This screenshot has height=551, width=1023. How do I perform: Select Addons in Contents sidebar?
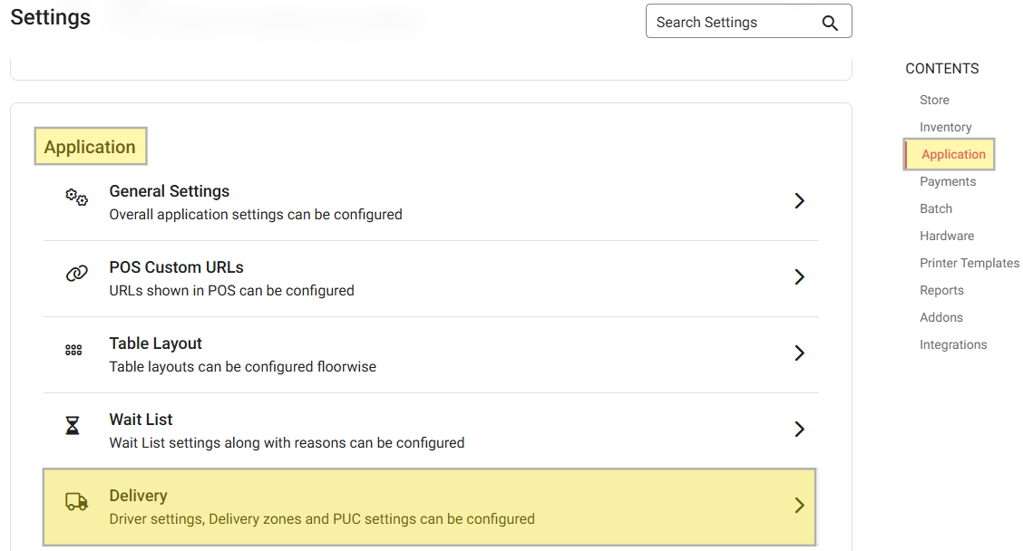pyautogui.click(x=941, y=317)
